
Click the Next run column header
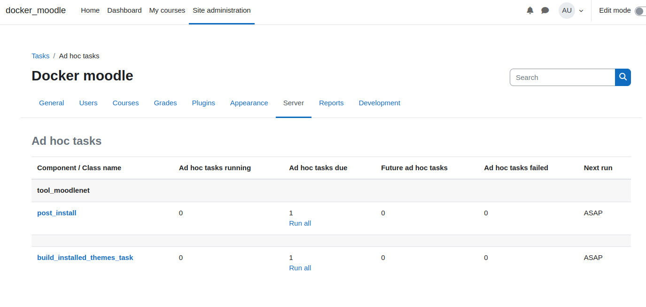tap(598, 168)
